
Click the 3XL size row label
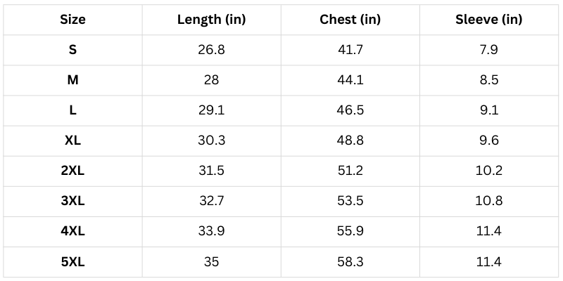coord(73,201)
